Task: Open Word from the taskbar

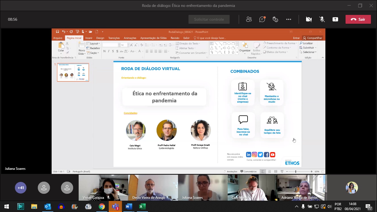Action: [129, 206]
